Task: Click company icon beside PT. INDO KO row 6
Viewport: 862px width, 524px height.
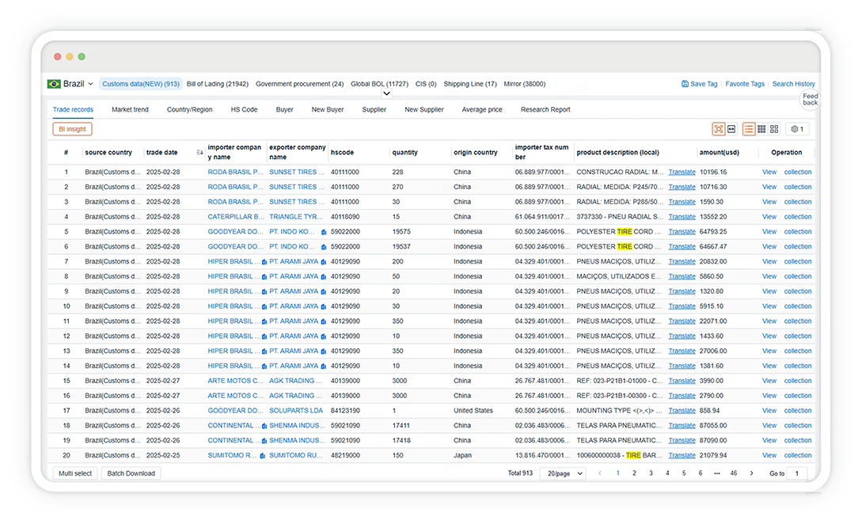Action: [324, 247]
